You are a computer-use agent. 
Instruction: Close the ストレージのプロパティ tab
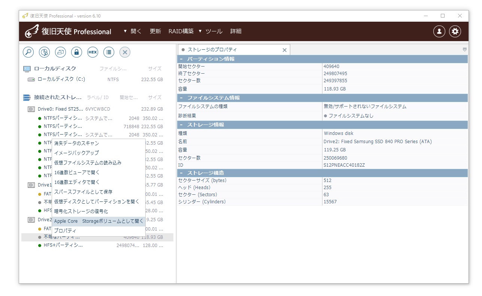click(x=285, y=50)
